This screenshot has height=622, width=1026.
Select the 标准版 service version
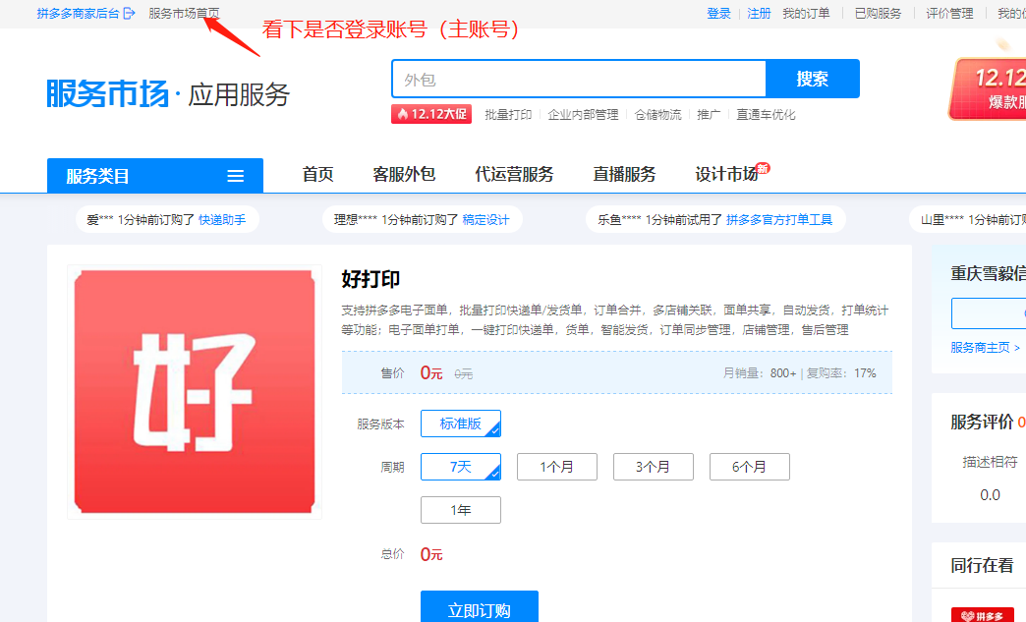461,424
